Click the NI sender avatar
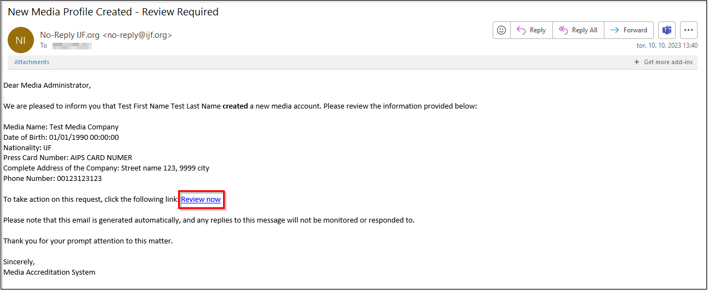 [x=21, y=40]
